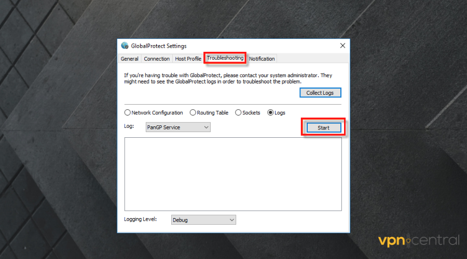Go to the Host Profile tab
This screenshot has height=259, width=467.
188,59
